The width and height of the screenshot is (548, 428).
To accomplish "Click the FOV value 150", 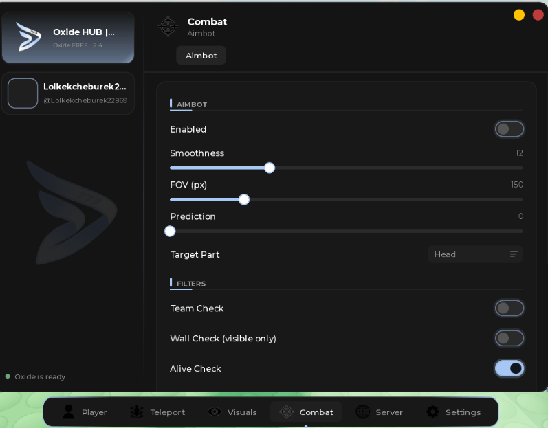I will point(517,185).
